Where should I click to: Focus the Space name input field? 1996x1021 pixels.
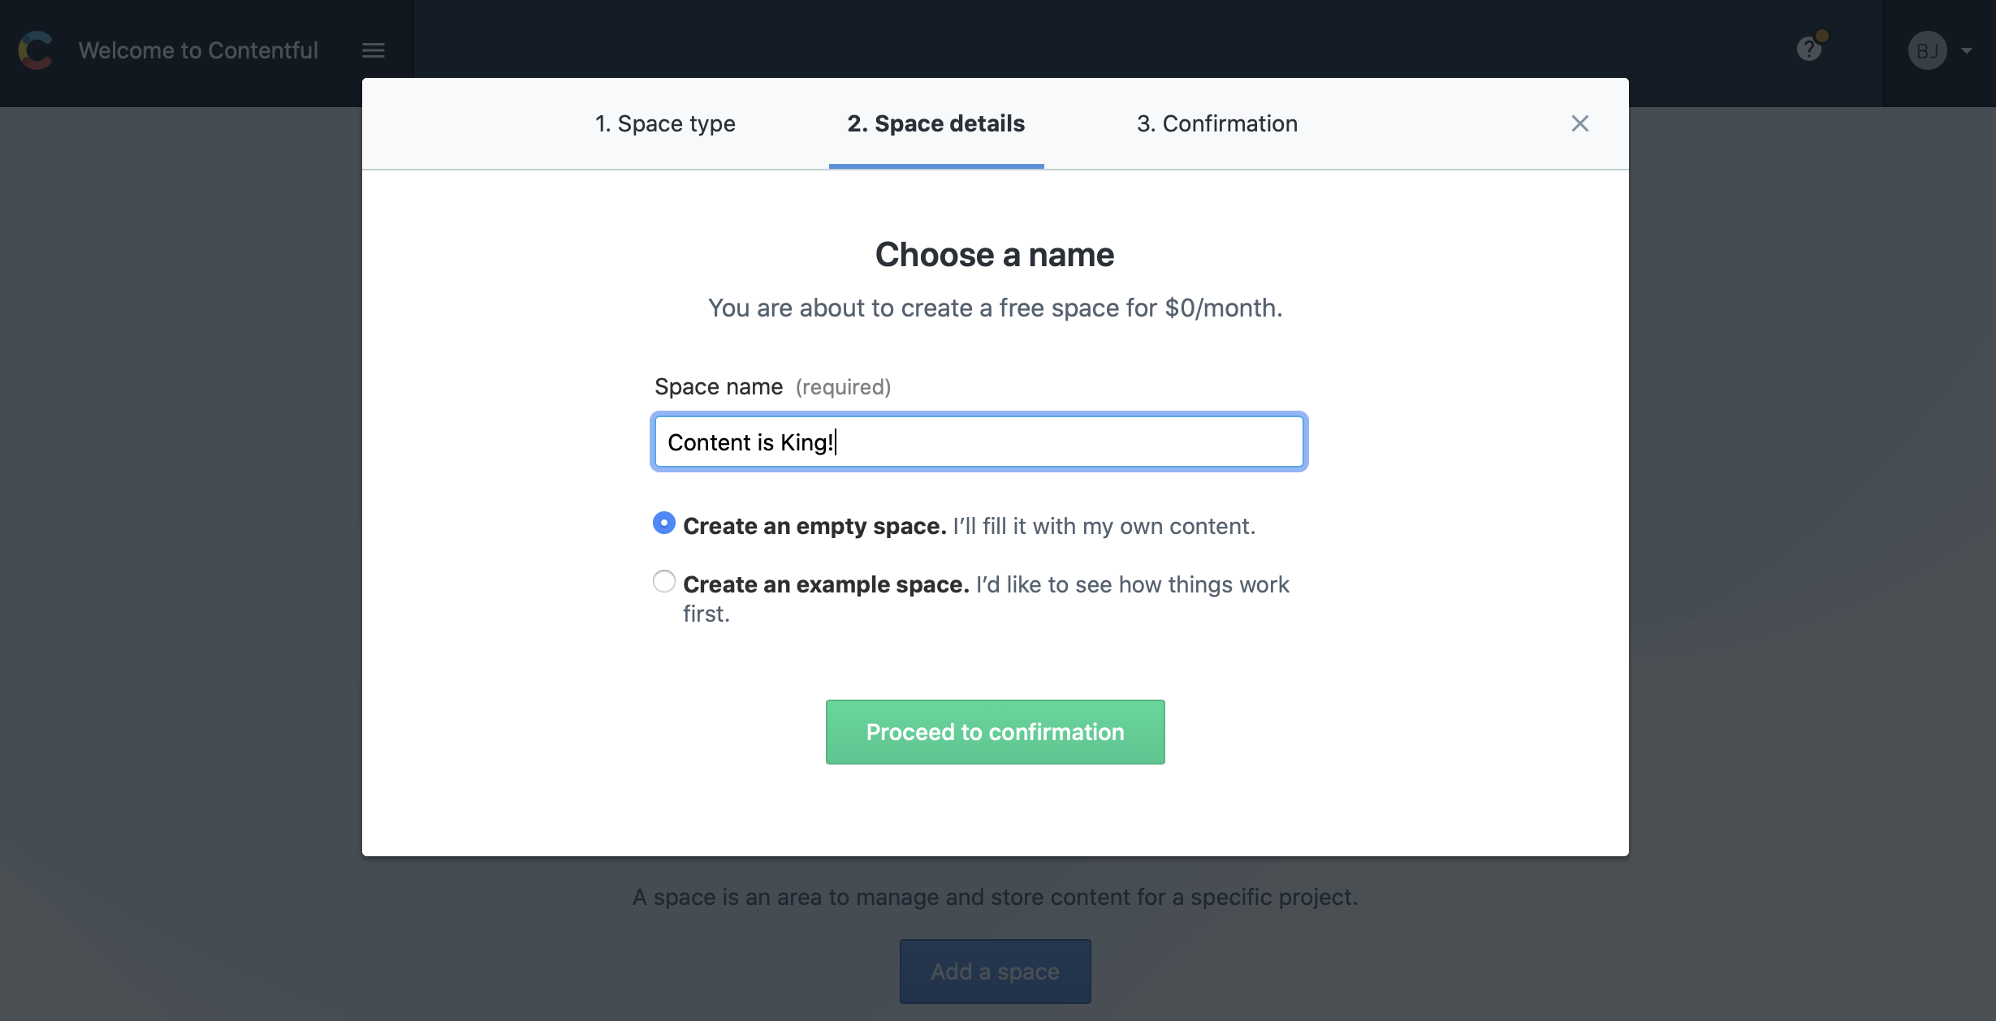tap(979, 442)
